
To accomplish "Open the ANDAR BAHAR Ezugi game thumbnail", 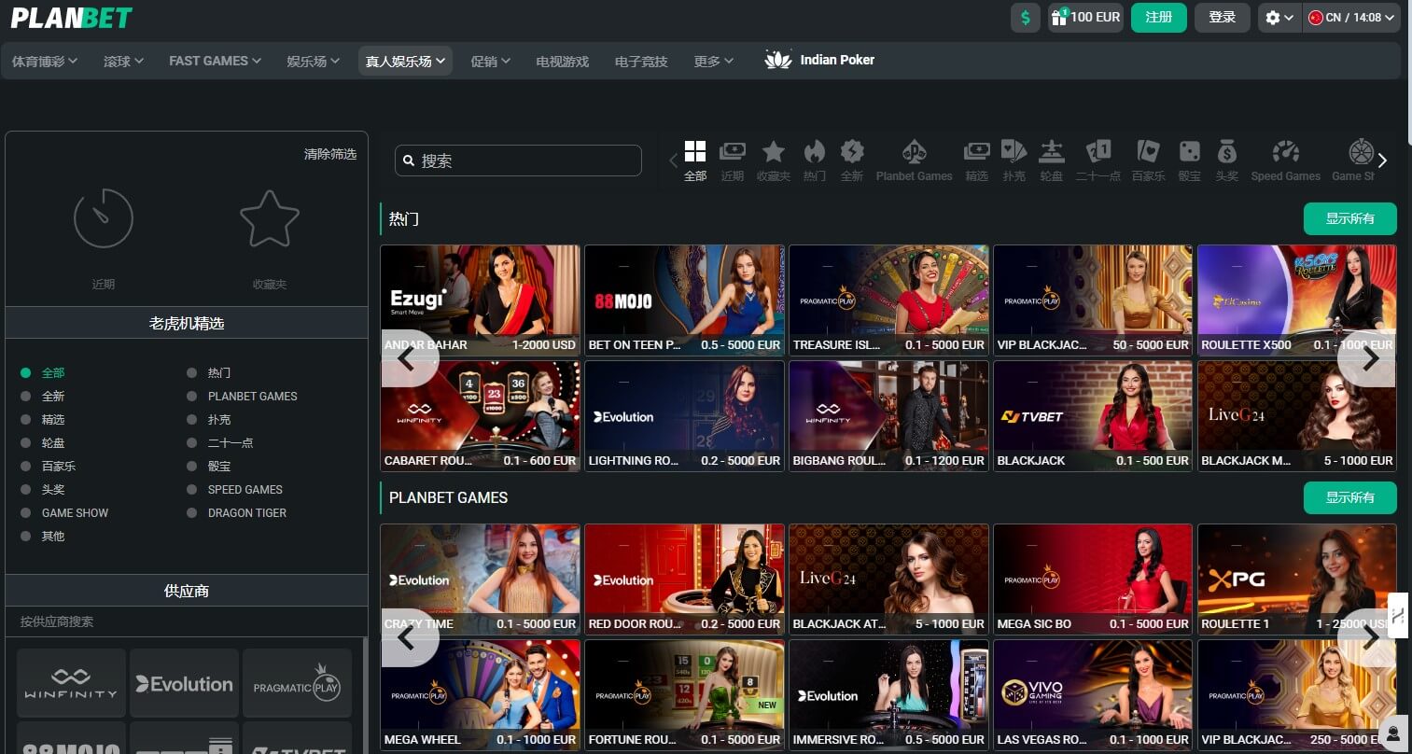I will click(480, 300).
